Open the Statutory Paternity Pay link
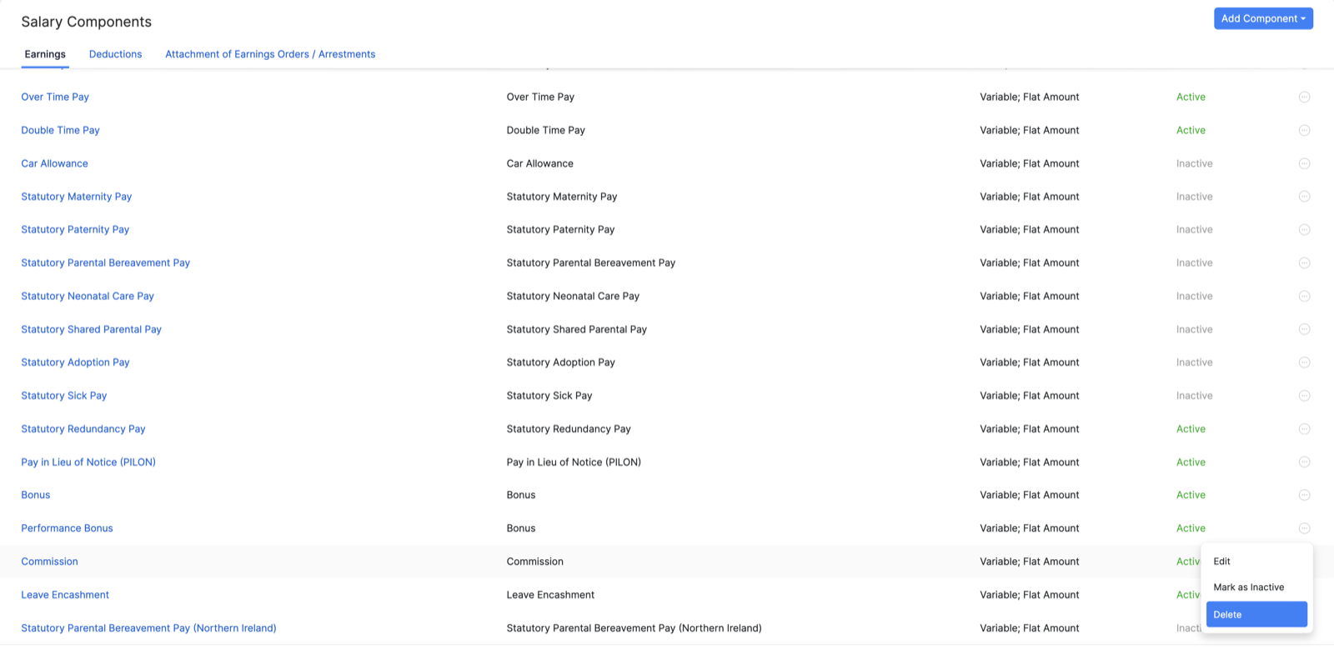 point(75,229)
